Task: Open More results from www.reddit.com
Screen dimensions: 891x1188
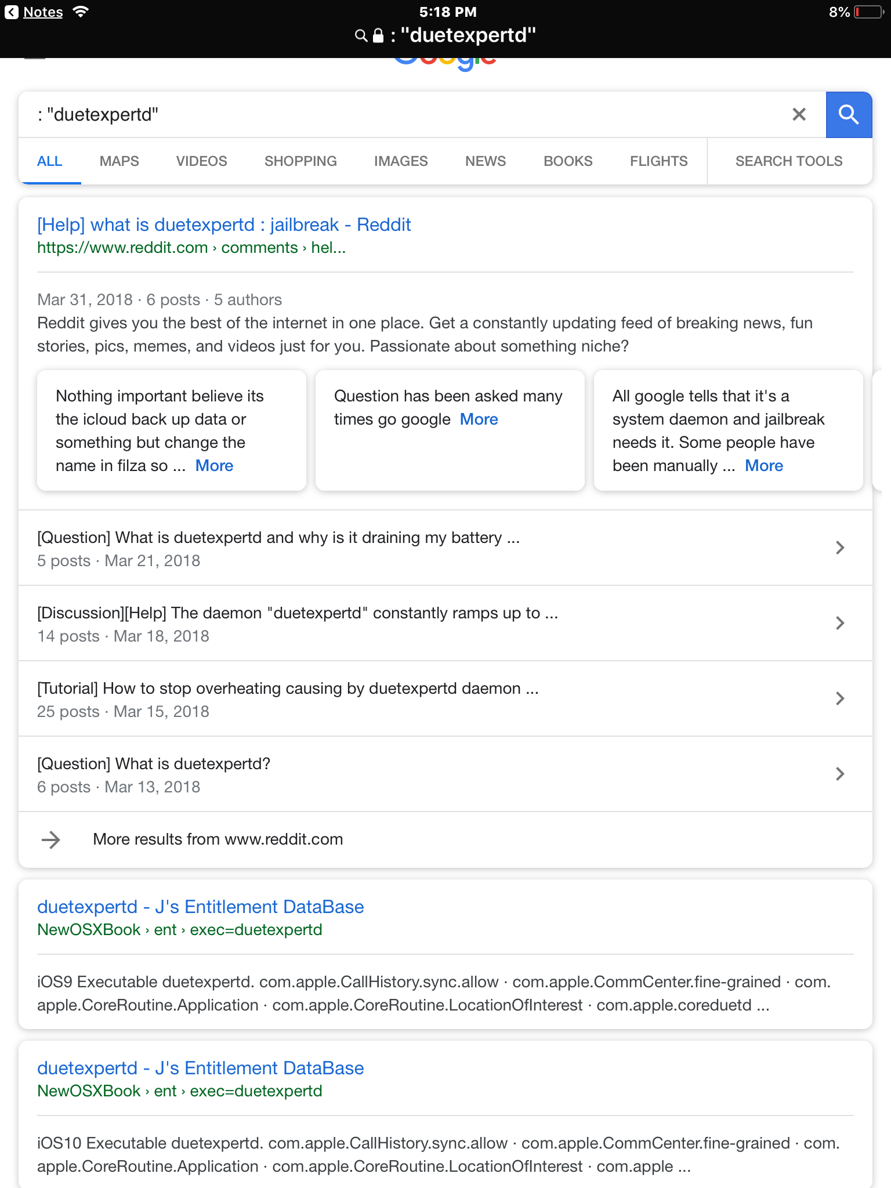Action: (218, 839)
